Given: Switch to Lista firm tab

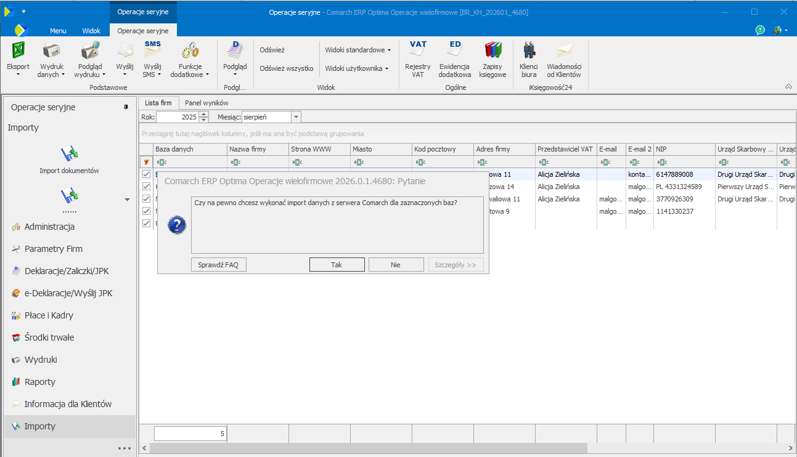Looking at the screenshot, I should pyautogui.click(x=158, y=103).
